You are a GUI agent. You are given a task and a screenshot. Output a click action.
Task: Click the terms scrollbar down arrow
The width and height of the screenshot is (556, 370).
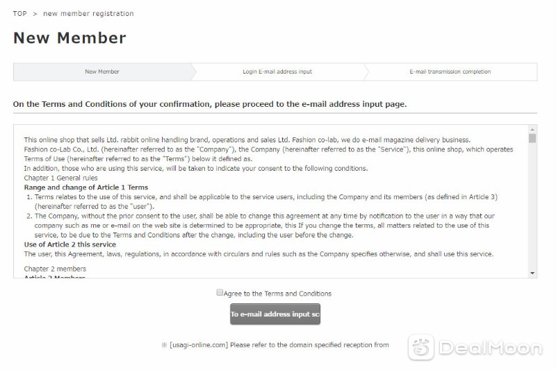click(532, 273)
